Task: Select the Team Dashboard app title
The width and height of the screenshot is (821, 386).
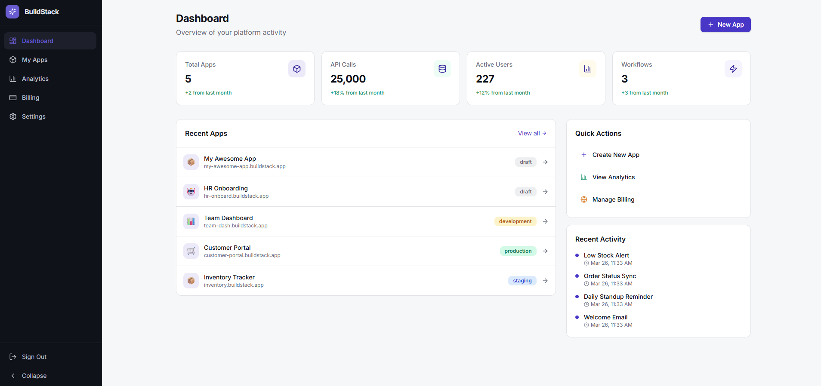Action: point(228,218)
